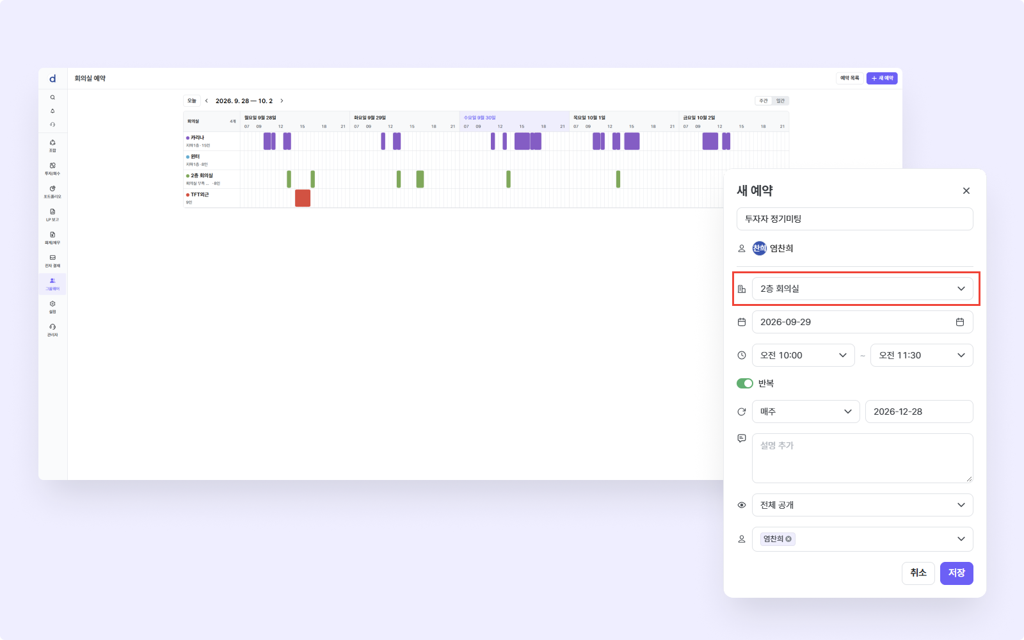Select the 윈터 room row label

pyautogui.click(x=211, y=160)
